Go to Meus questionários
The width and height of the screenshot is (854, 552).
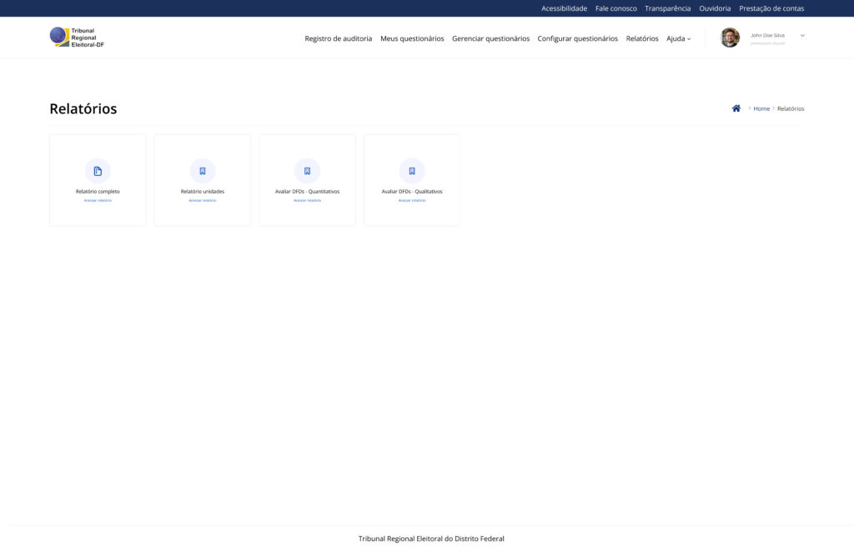pos(412,38)
